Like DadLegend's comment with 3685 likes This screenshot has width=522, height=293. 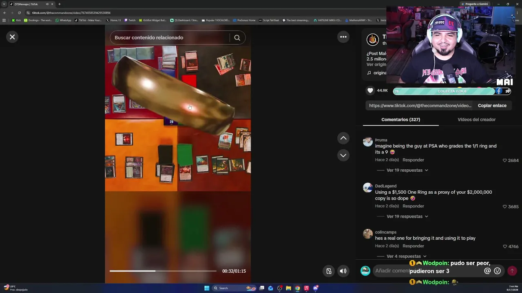[x=505, y=207]
